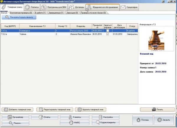The width and height of the screenshot is (177, 128).
Task: Sort by the Код (ШИФР) column header
Action: click(10, 26)
